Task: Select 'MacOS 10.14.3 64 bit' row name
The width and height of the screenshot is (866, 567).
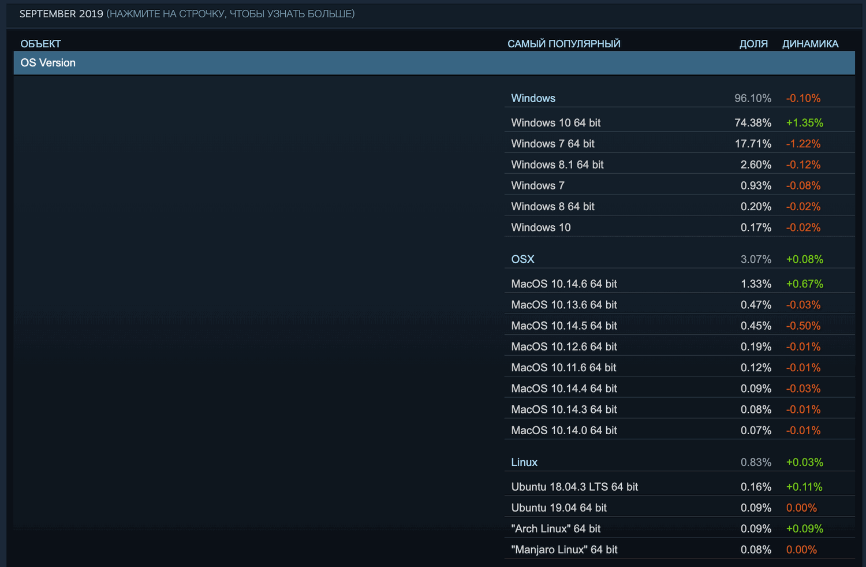Action: coord(564,409)
